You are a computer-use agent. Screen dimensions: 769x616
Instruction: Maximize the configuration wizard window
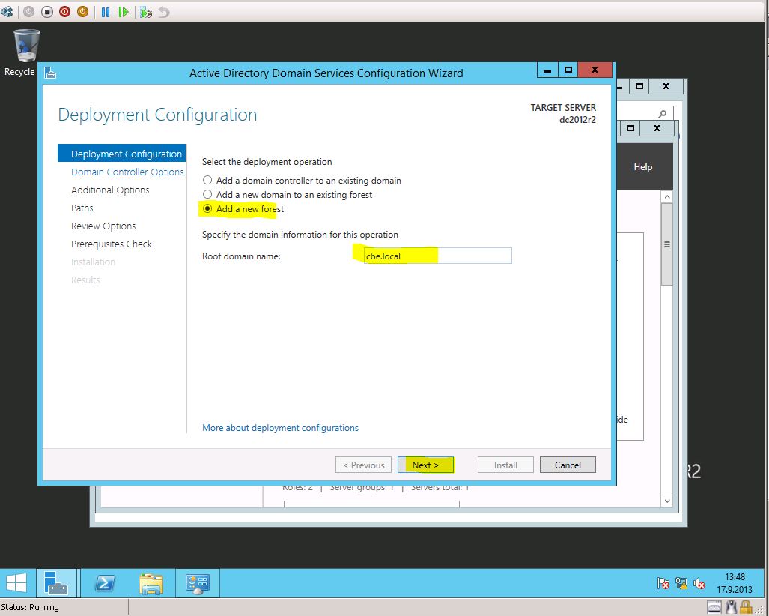568,70
